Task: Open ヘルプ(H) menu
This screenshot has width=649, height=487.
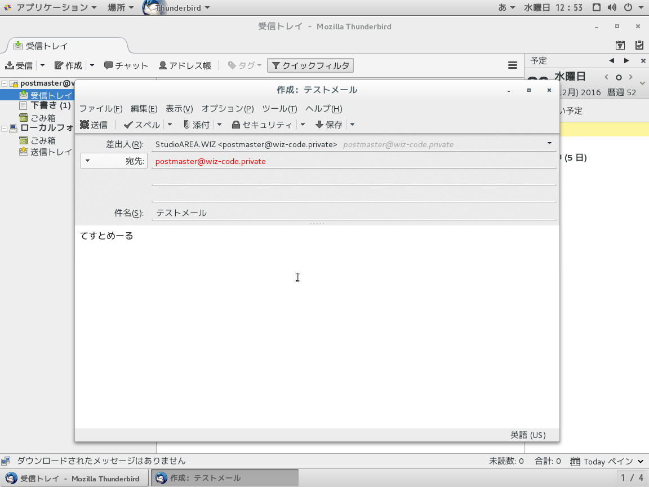Action: [324, 108]
